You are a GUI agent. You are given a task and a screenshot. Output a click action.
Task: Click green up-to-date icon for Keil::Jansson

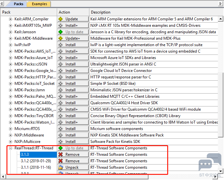pos(61,32)
